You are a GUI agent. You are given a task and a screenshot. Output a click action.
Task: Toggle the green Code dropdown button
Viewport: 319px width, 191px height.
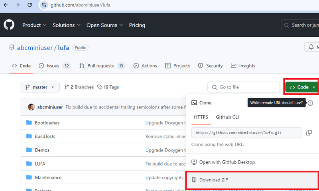click(302, 87)
